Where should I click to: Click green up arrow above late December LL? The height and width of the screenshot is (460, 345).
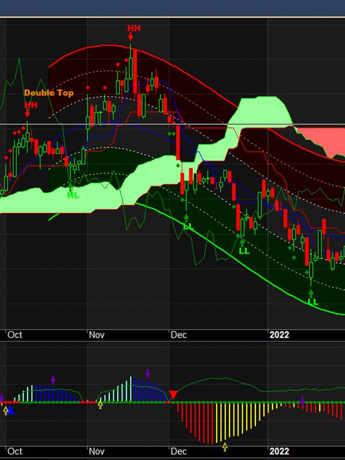242,243
